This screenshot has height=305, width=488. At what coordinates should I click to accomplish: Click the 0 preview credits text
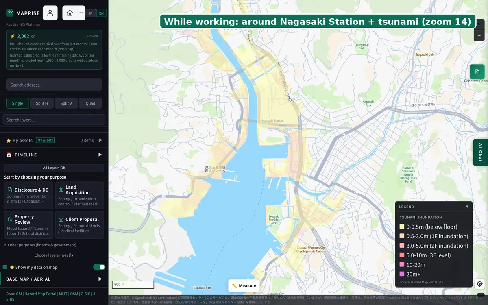91,36
